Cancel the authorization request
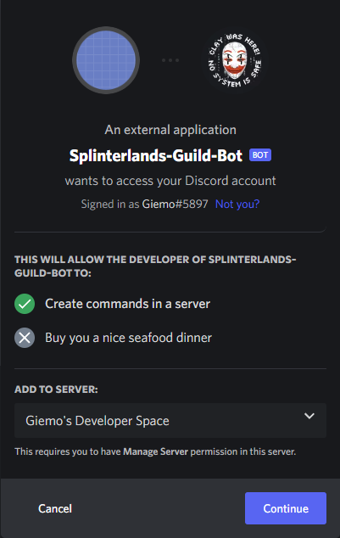This screenshot has width=340, height=538. (x=55, y=508)
